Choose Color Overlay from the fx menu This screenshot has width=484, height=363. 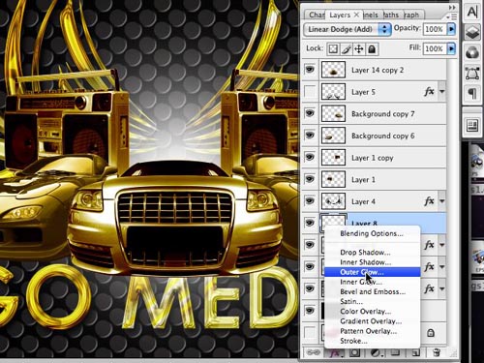coord(372,312)
